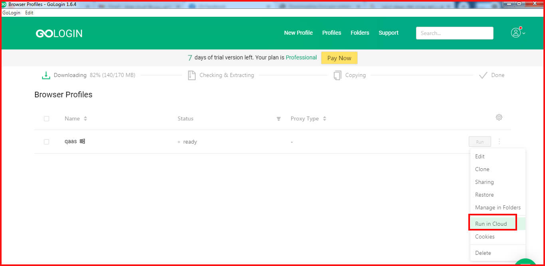Open the GoLogin menu in menu bar
This screenshot has height=266, width=545.
coord(12,13)
